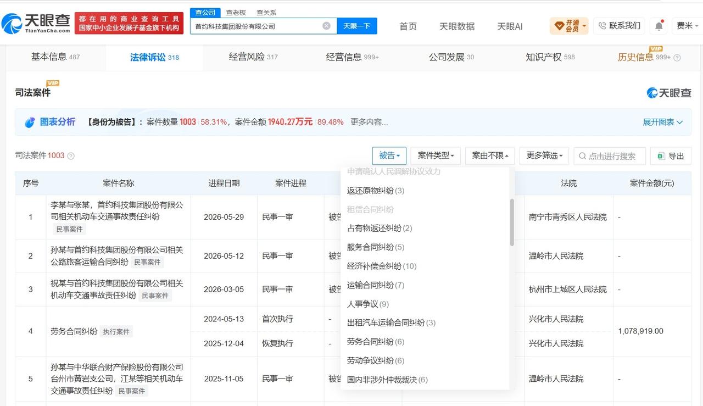Click the 天眼一下 search button
The image size is (703, 406).
pos(357,26)
